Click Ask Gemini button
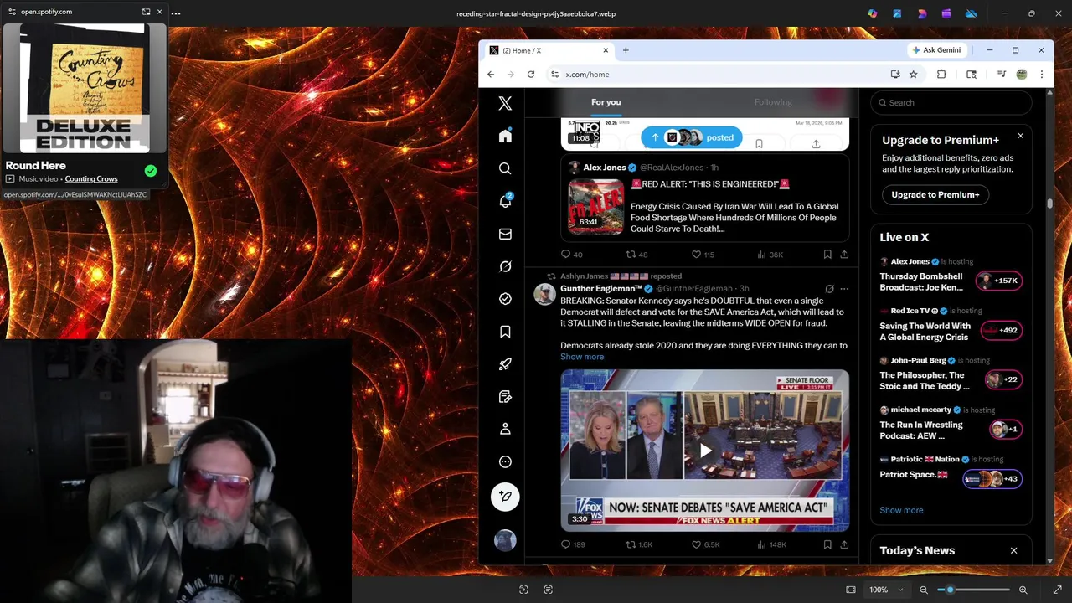The width and height of the screenshot is (1072, 603). 937,50
